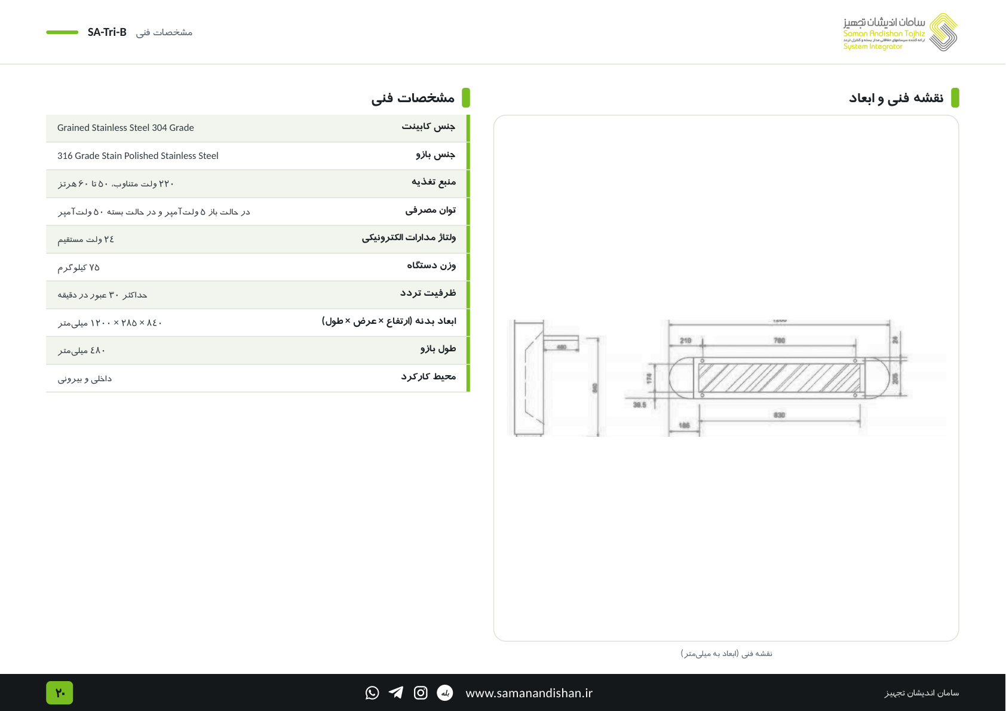Click سامان اندیشان تجهیز footer text
The height and width of the screenshot is (711, 1006).
pyautogui.click(x=922, y=693)
